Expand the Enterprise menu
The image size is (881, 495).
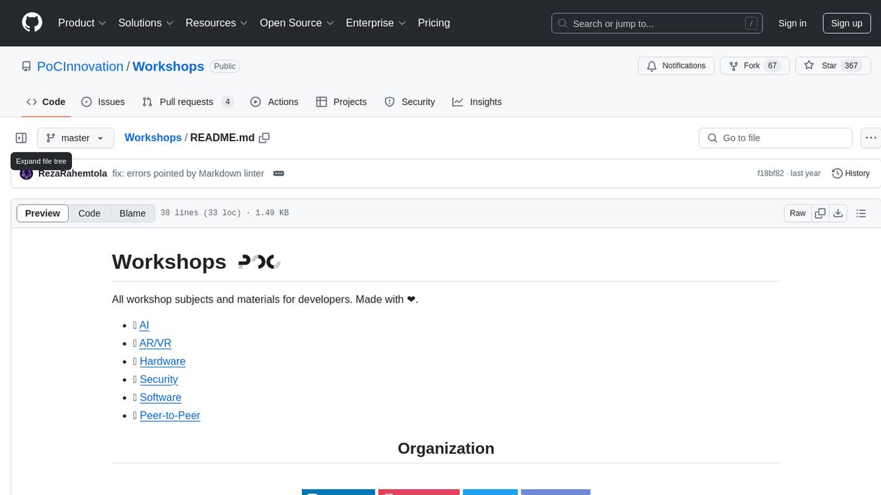[x=376, y=23]
